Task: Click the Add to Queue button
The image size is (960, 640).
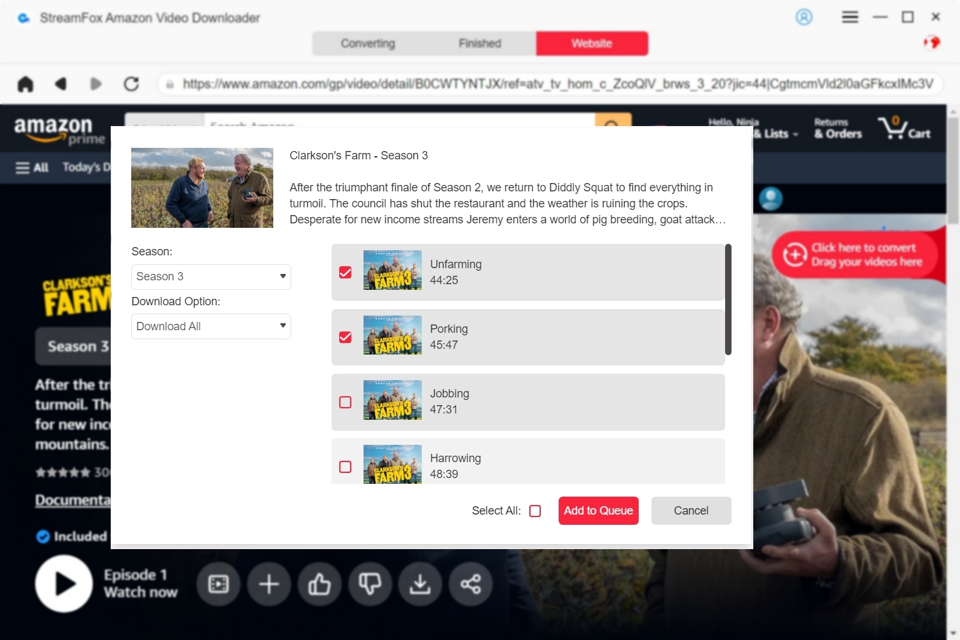Action: 598,511
